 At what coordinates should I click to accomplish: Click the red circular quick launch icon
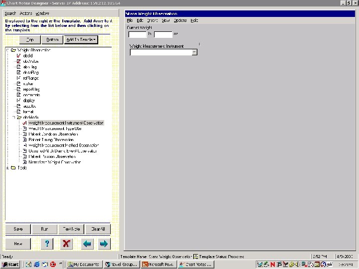coord(53,265)
